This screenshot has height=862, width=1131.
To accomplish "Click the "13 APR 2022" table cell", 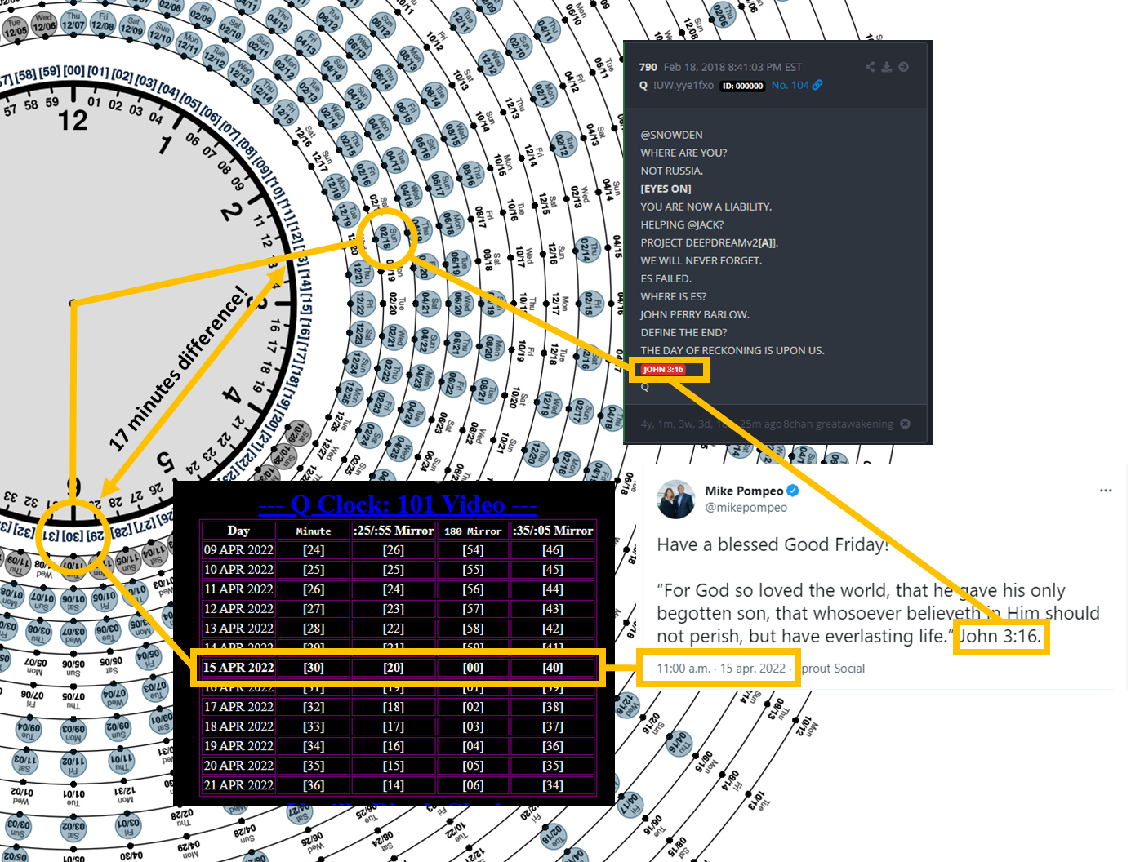I will click(238, 629).
